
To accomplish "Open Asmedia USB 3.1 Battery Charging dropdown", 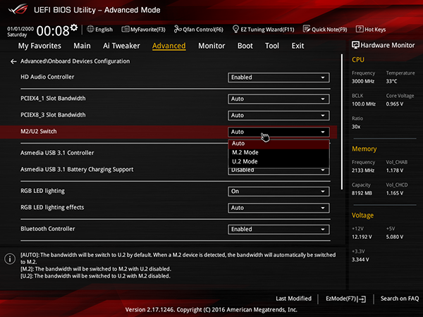I will pos(278,171).
